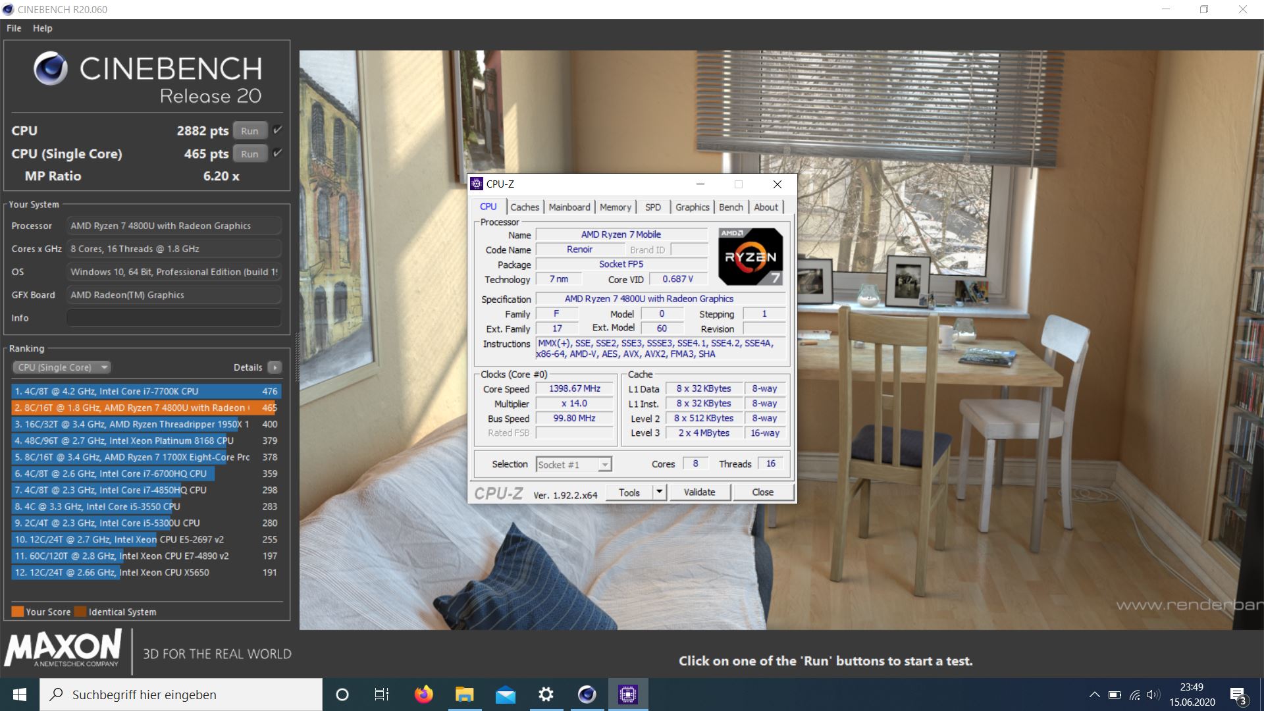Open the CPU (Single Core) ranking dropdown

click(x=63, y=367)
